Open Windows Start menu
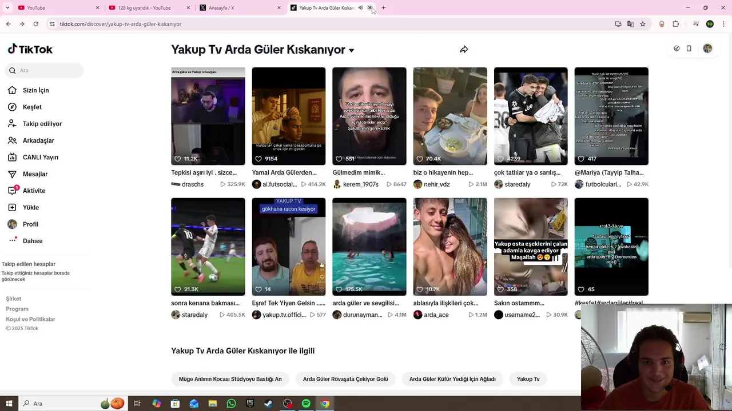The height and width of the screenshot is (411, 732). tap(9, 404)
